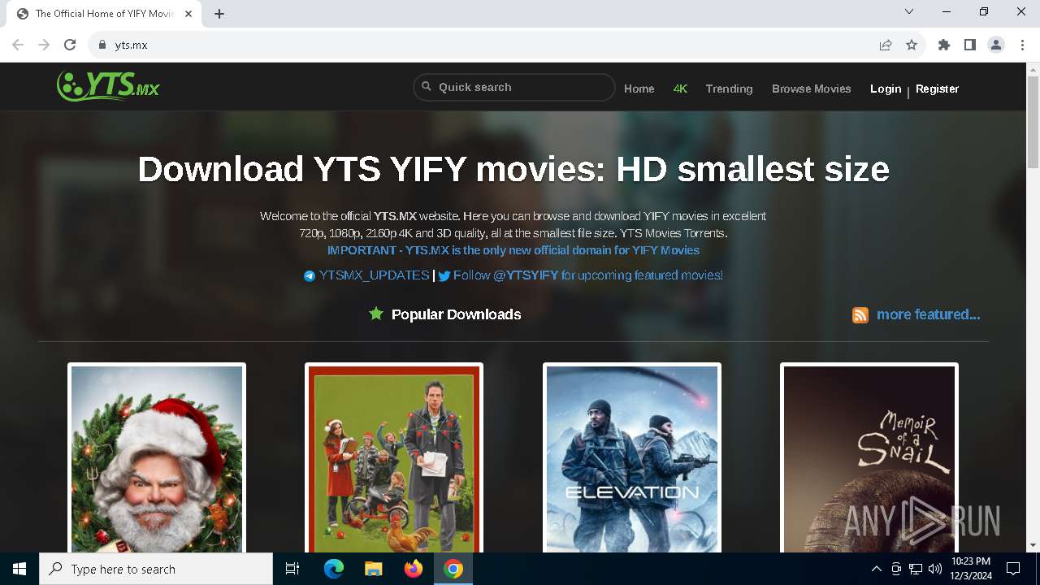Go back with the browser back arrow
The width and height of the screenshot is (1040, 585).
point(18,45)
